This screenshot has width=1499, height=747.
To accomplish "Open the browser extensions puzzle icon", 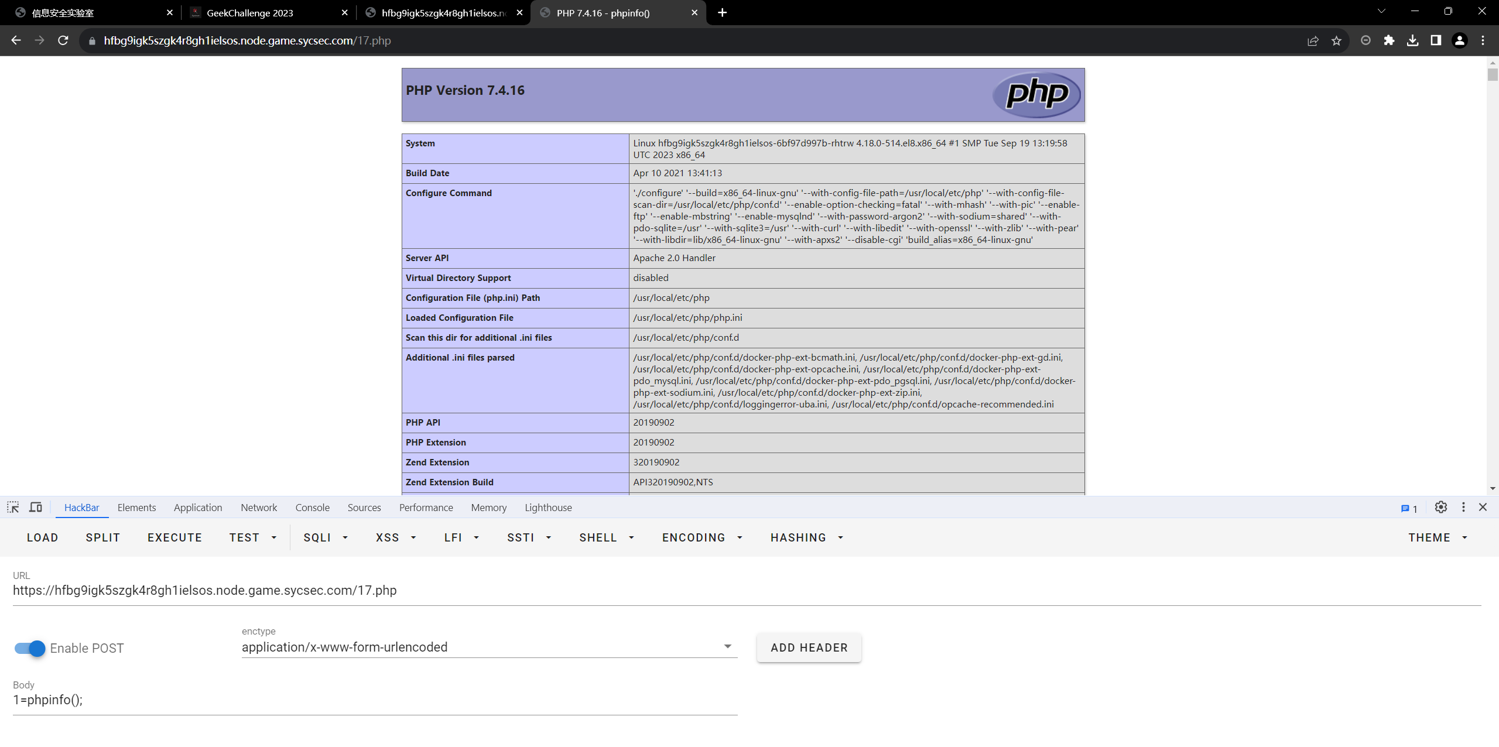I will tap(1389, 40).
